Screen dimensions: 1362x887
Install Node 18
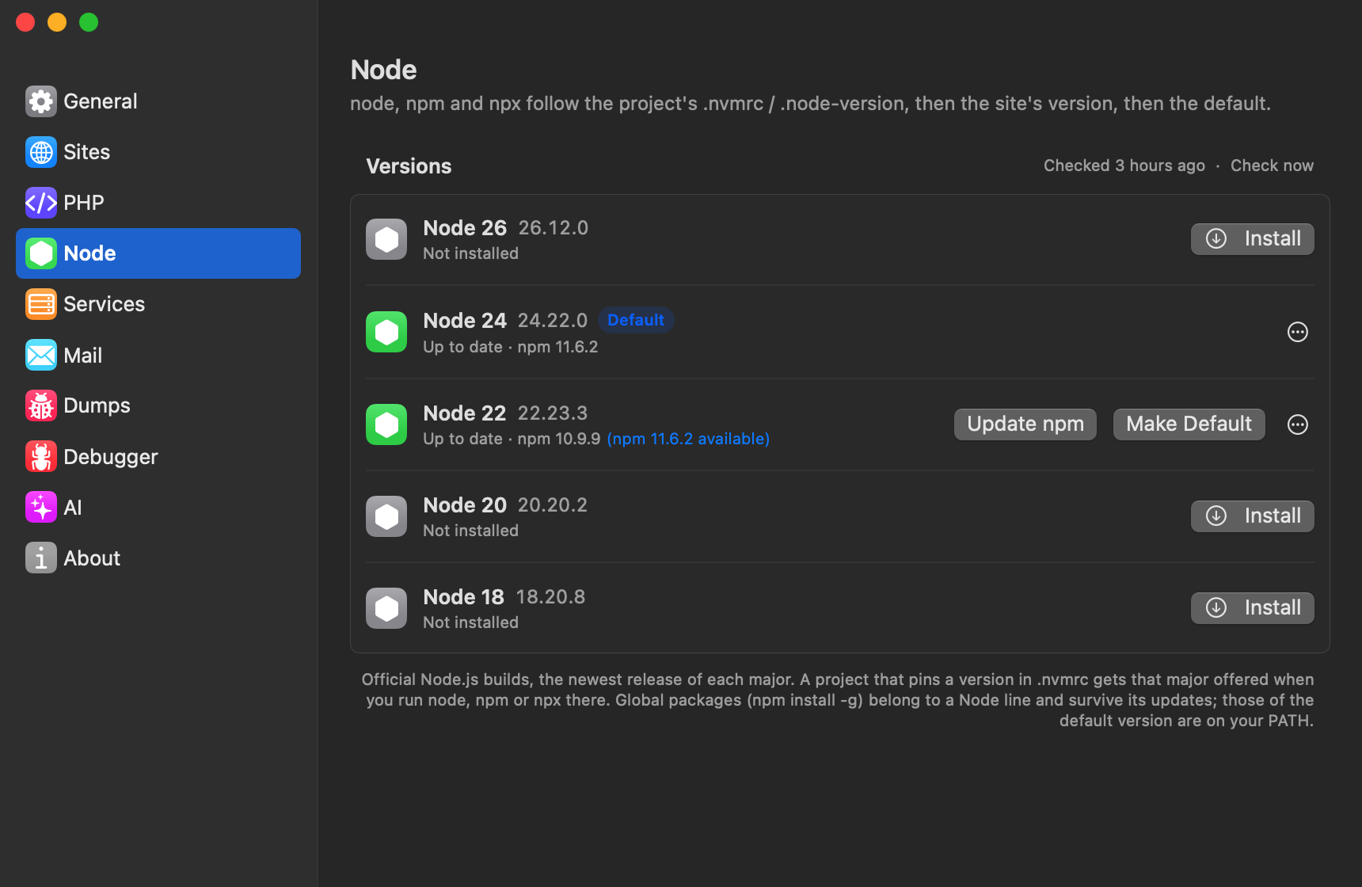pyautogui.click(x=1253, y=608)
